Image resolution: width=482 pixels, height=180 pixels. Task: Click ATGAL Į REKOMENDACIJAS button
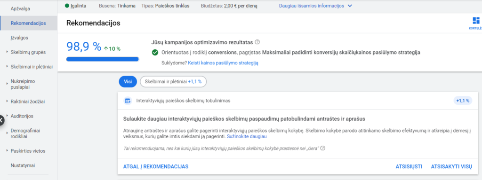point(155,166)
